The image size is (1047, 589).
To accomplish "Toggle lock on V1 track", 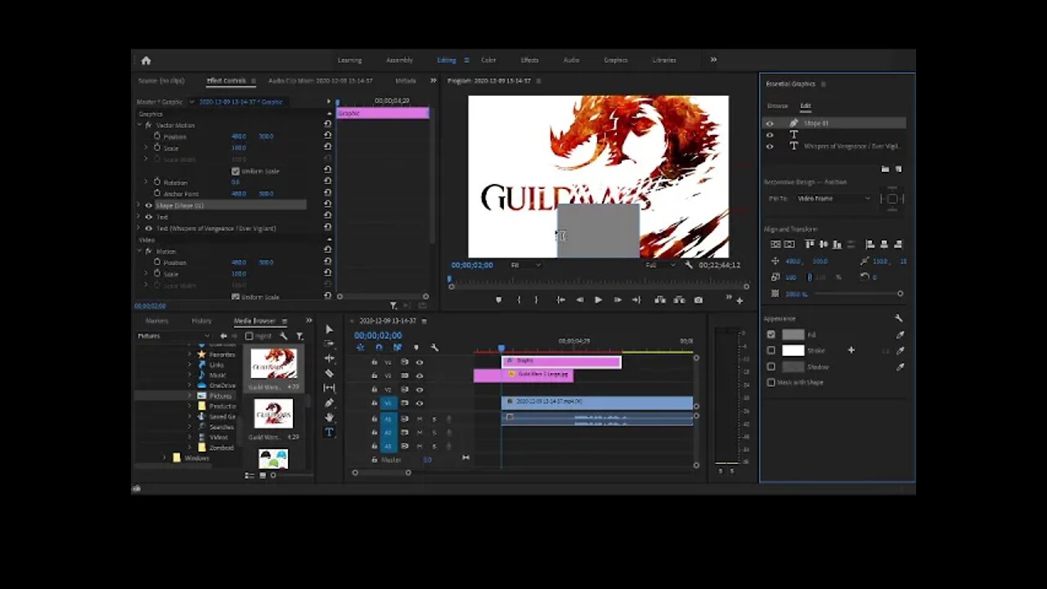I will coord(375,402).
